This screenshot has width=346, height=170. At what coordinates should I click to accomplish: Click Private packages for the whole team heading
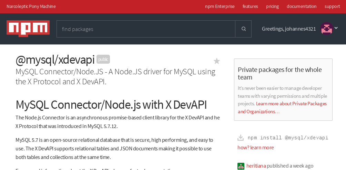click(280, 73)
